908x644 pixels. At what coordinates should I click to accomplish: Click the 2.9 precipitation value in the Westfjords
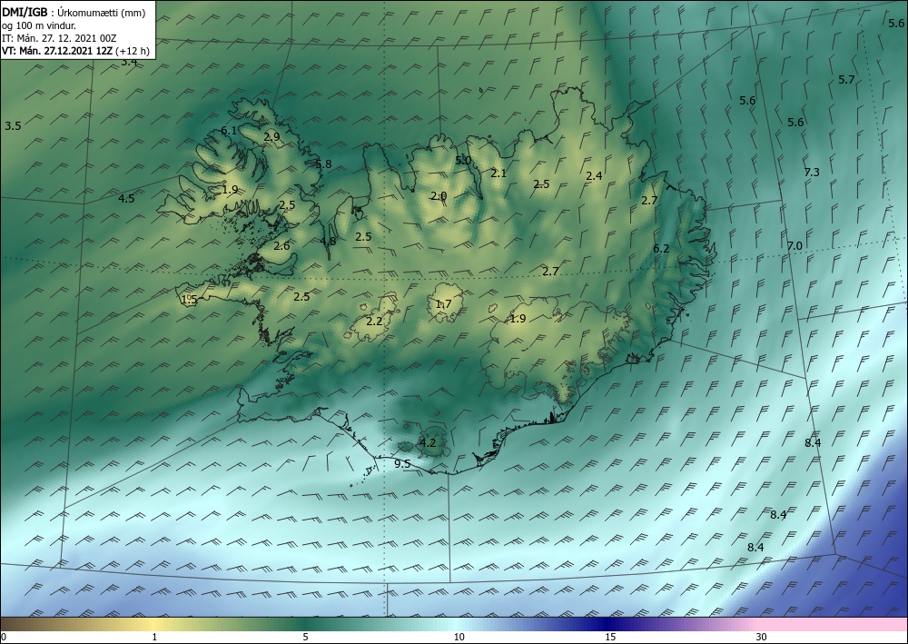pyautogui.click(x=271, y=136)
